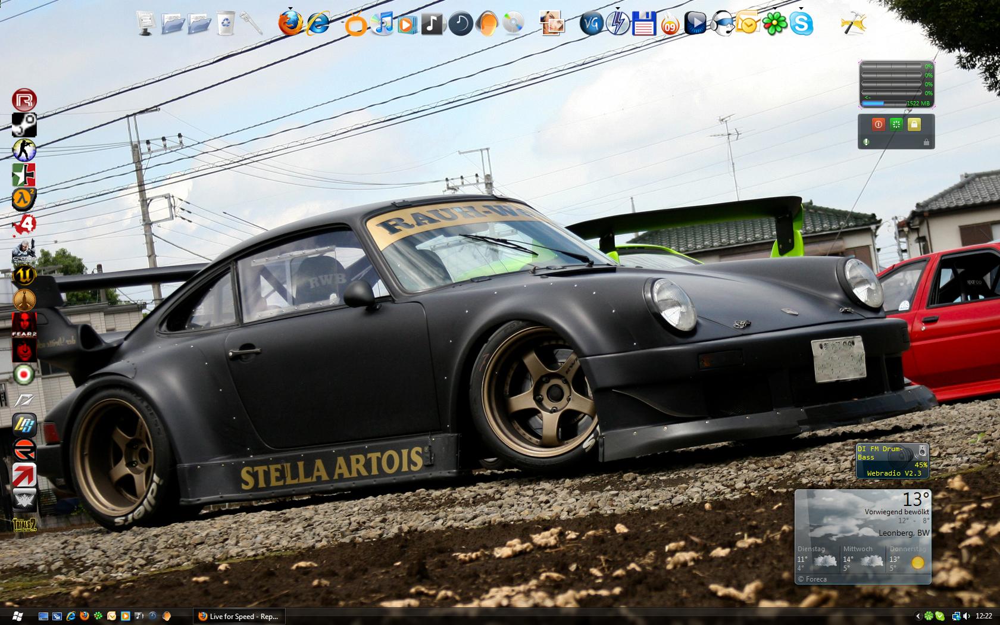Select the Dienstag forecast in the weather widget

pos(818,559)
